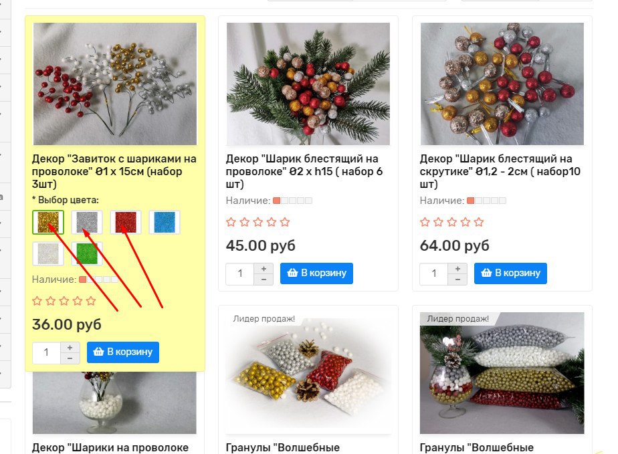Select the gold glitter color swatch
This screenshot has width=618, height=454.
click(48, 222)
